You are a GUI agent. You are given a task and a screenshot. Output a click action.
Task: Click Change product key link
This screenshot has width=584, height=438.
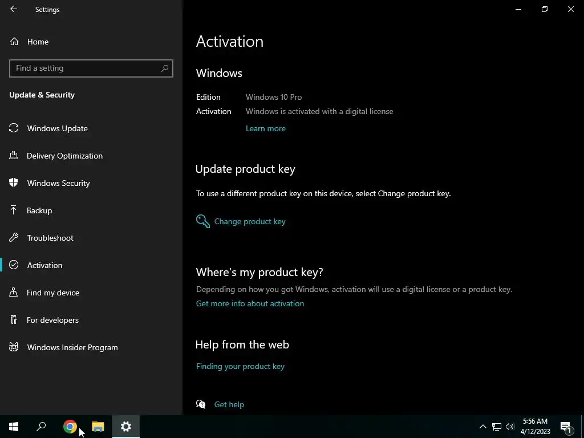250,222
